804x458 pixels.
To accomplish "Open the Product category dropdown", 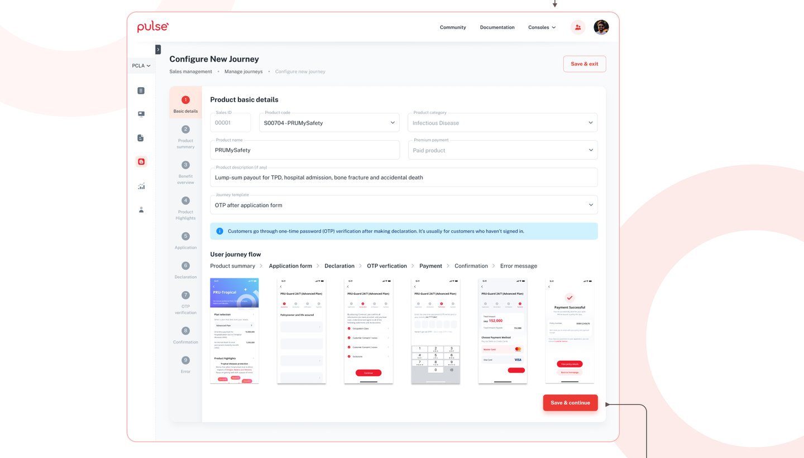I will (x=502, y=123).
